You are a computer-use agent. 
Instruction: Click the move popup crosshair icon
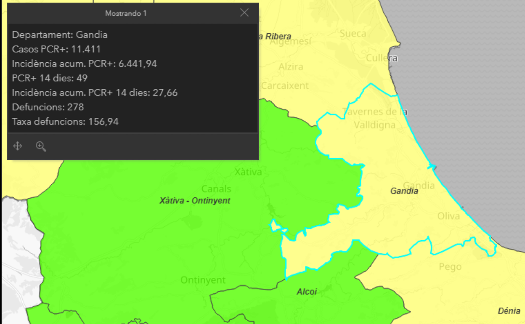pos(18,146)
